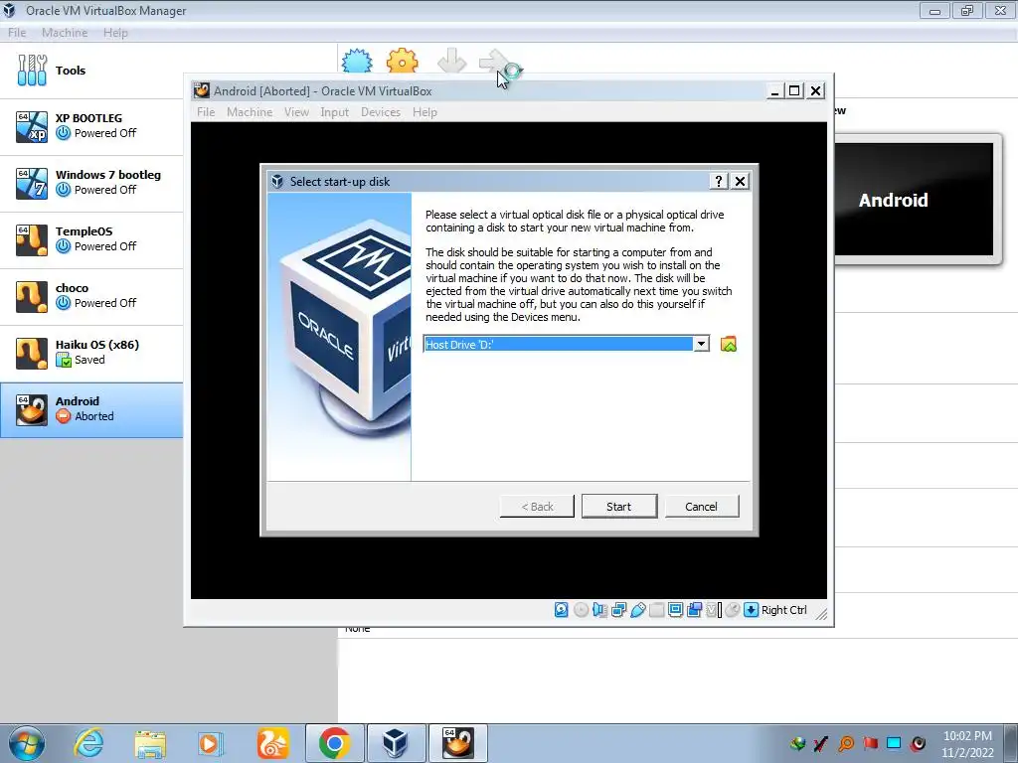Click the Android penguin icon in VM title bar

(x=202, y=90)
